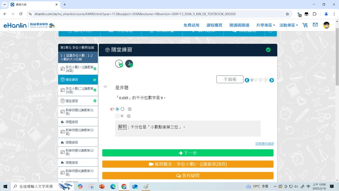Toggle the 中 IME input mode indicator
339x191 pixels.
308,186
